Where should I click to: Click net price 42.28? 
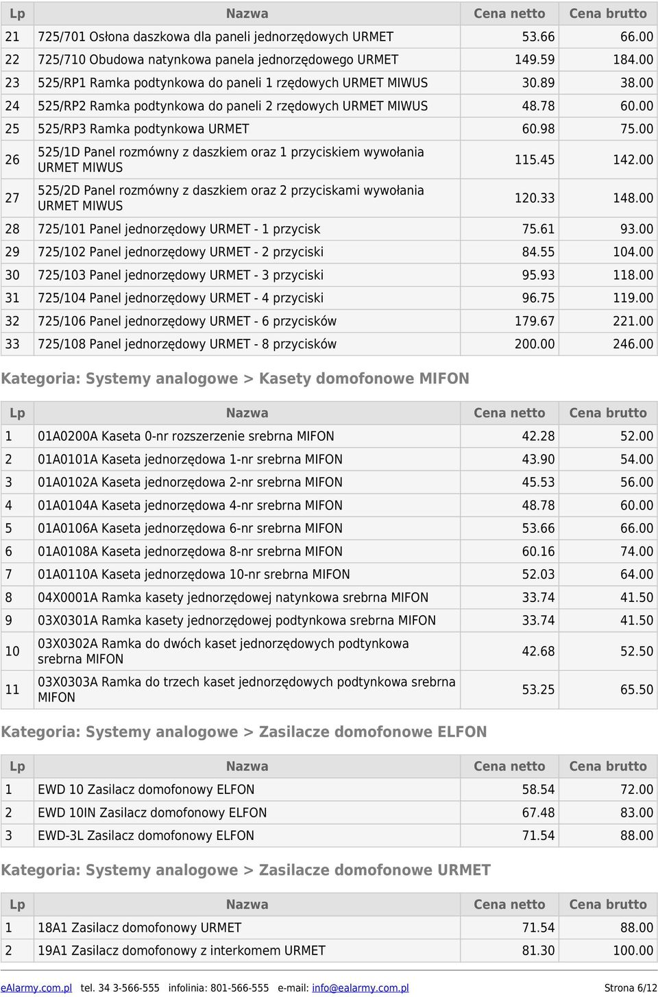(x=539, y=436)
